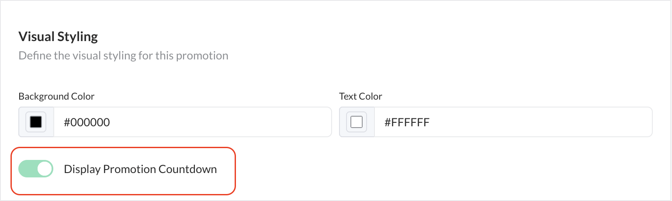This screenshot has width=672, height=201.
Task: Click empty space right of countdown label inside red outline
Action: point(226,169)
